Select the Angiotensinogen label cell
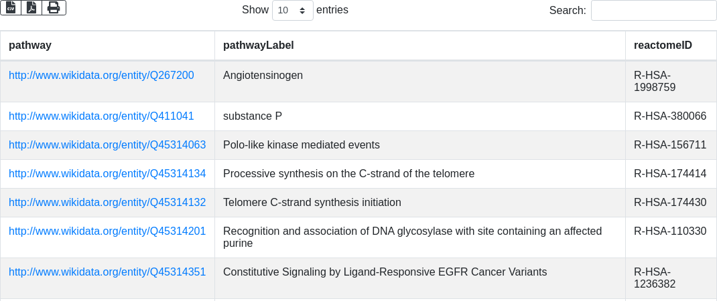717x301 pixels. [x=419, y=82]
